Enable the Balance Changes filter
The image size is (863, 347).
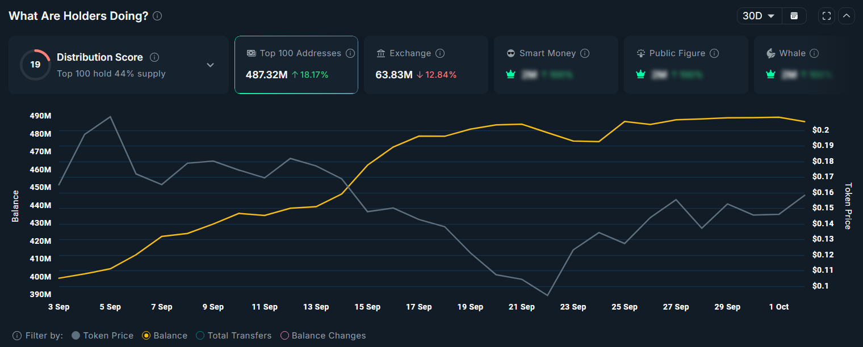coord(284,336)
